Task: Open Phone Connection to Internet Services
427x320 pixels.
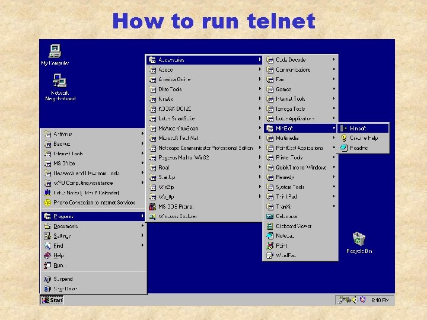Action: tap(94, 203)
